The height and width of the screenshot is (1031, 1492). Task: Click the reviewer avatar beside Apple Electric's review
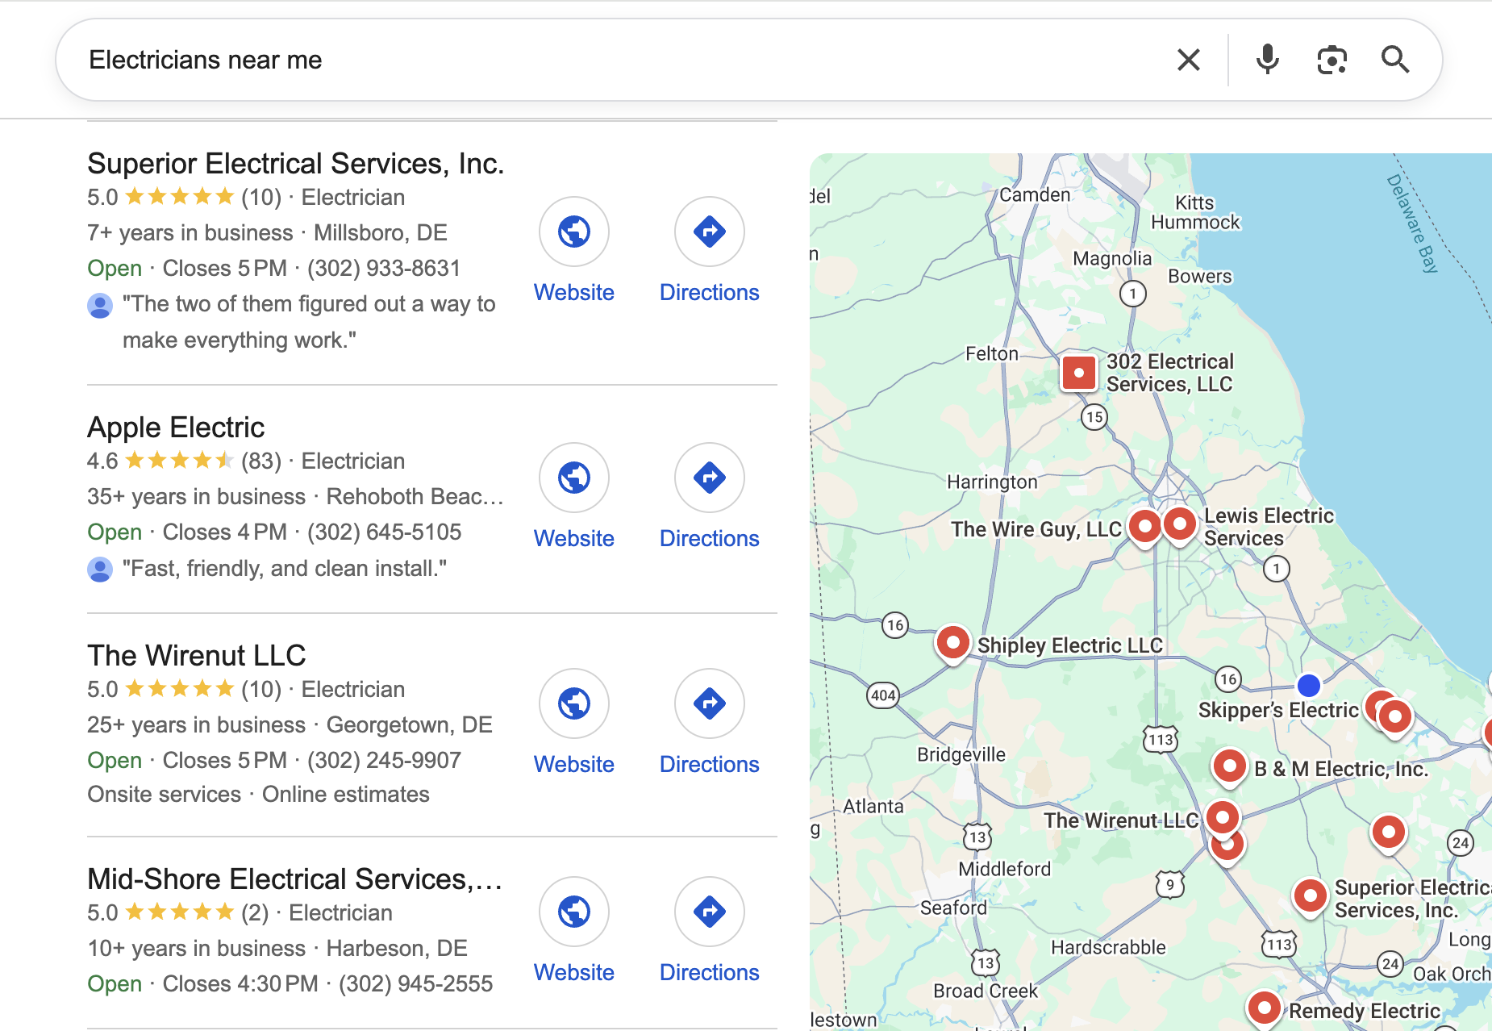tap(100, 570)
